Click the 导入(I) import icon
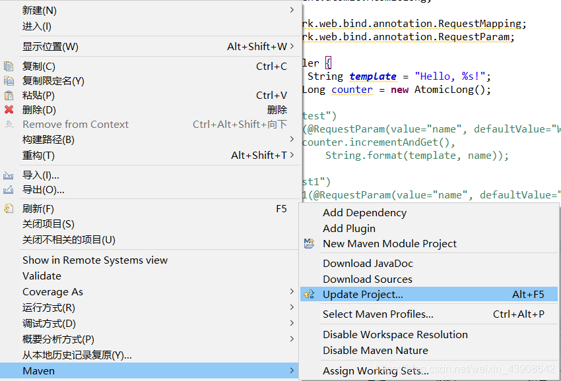 [x=7, y=175]
